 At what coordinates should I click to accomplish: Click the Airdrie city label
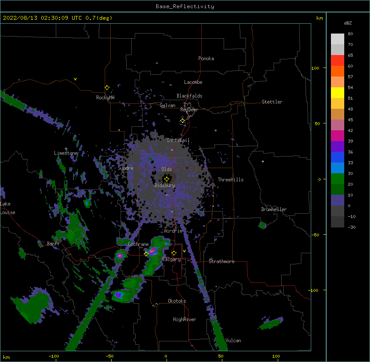(173, 231)
